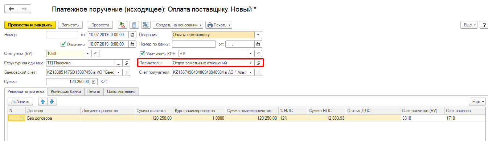This screenshot has height=141, width=488.
Task: Click the Провести и закрыть button
Action: pos(30,25)
